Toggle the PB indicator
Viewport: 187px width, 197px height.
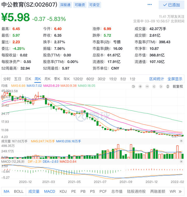[x=83, y=191]
